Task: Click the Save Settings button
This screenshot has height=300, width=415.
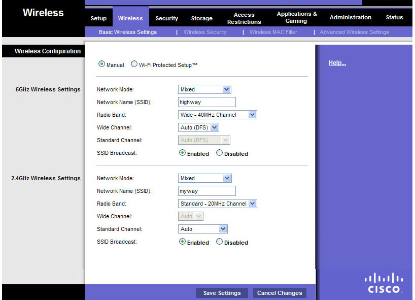Action: point(222,293)
